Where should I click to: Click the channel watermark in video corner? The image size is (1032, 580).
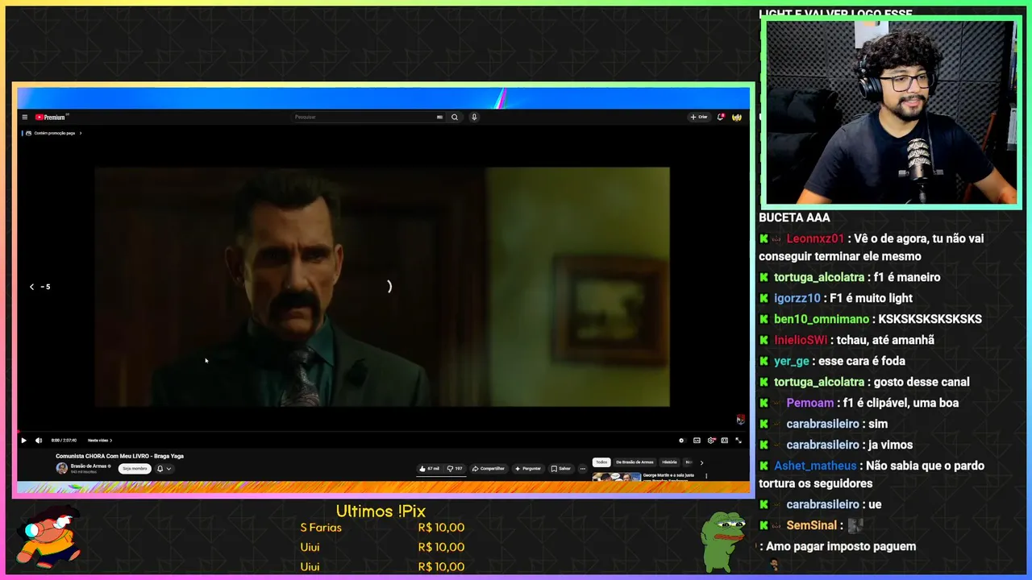pyautogui.click(x=740, y=420)
